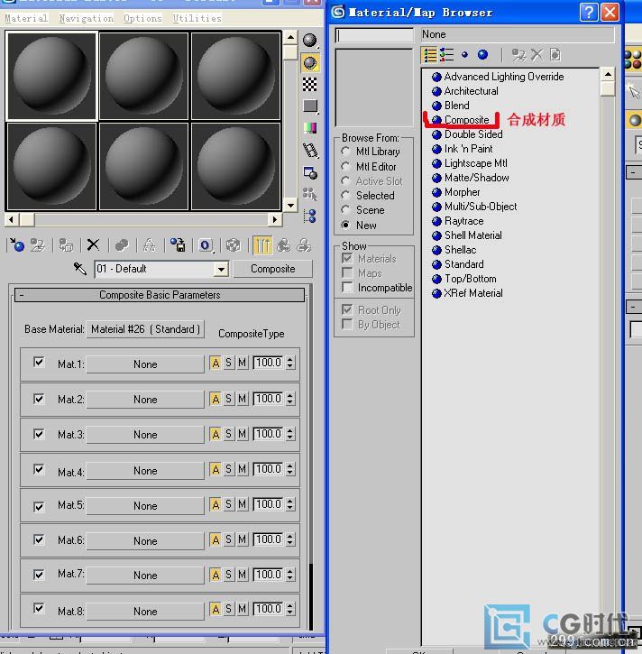The image size is (642, 654).
Task: Uncheck the Mat.1 enable checkbox
Action: (x=39, y=362)
